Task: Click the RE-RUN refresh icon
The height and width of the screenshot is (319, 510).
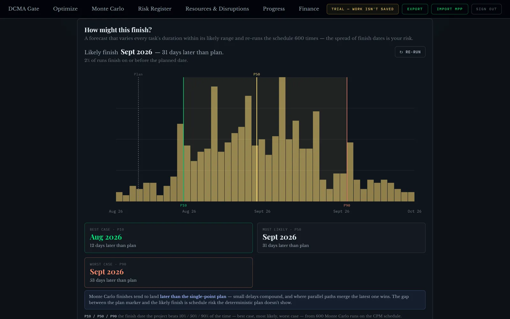Action: (401, 52)
